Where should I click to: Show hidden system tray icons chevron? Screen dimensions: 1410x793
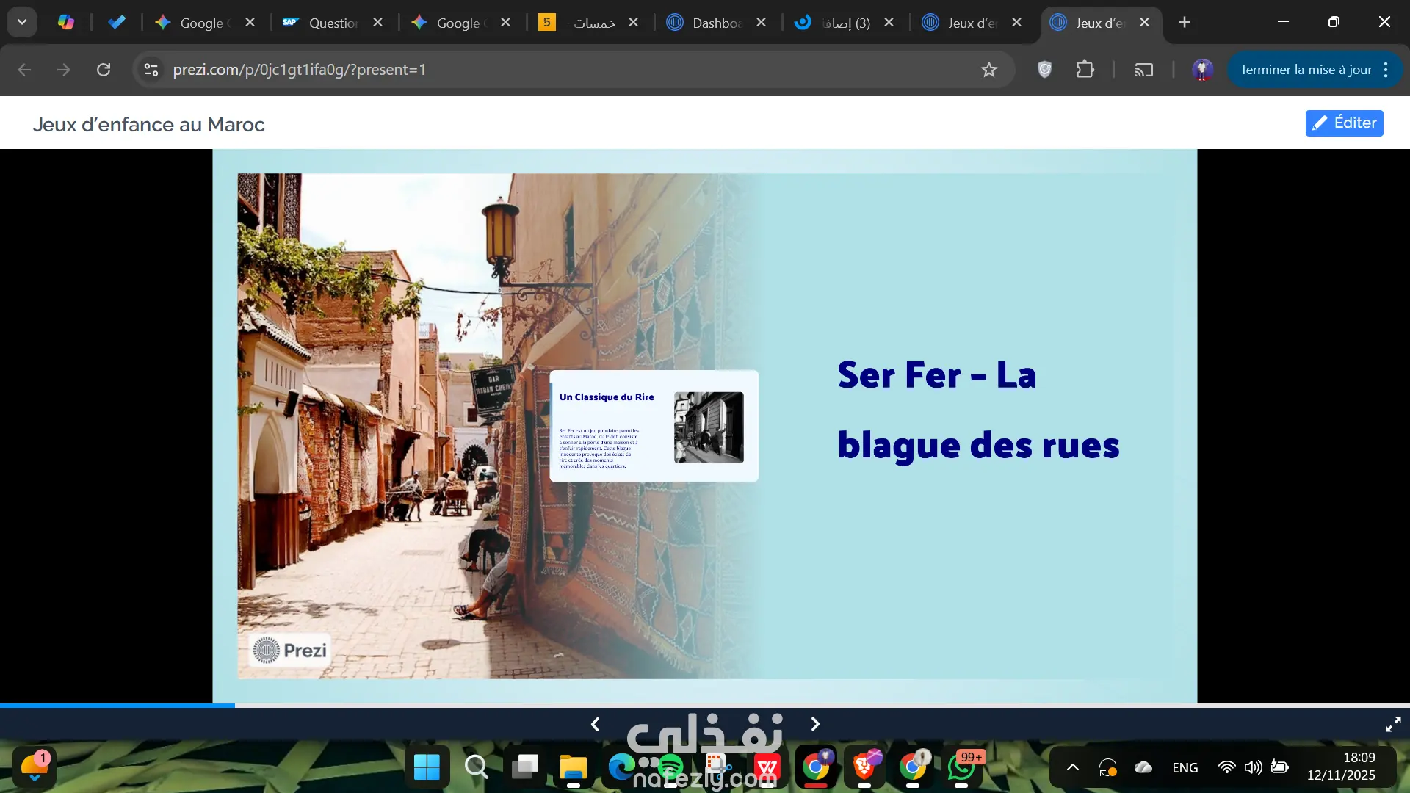pyautogui.click(x=1072, y=767)
